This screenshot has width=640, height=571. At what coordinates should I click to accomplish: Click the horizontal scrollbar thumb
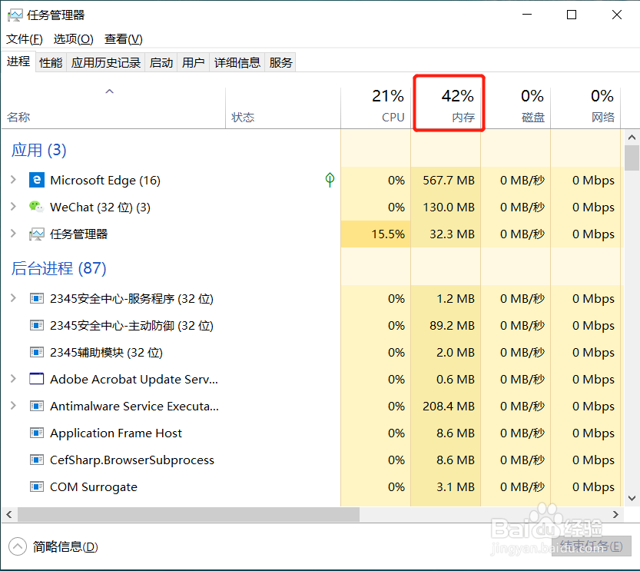[188, 514]
